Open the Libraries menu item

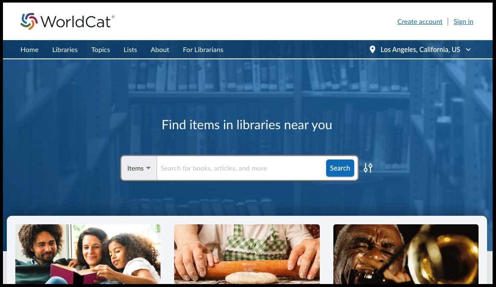[65, 50]
